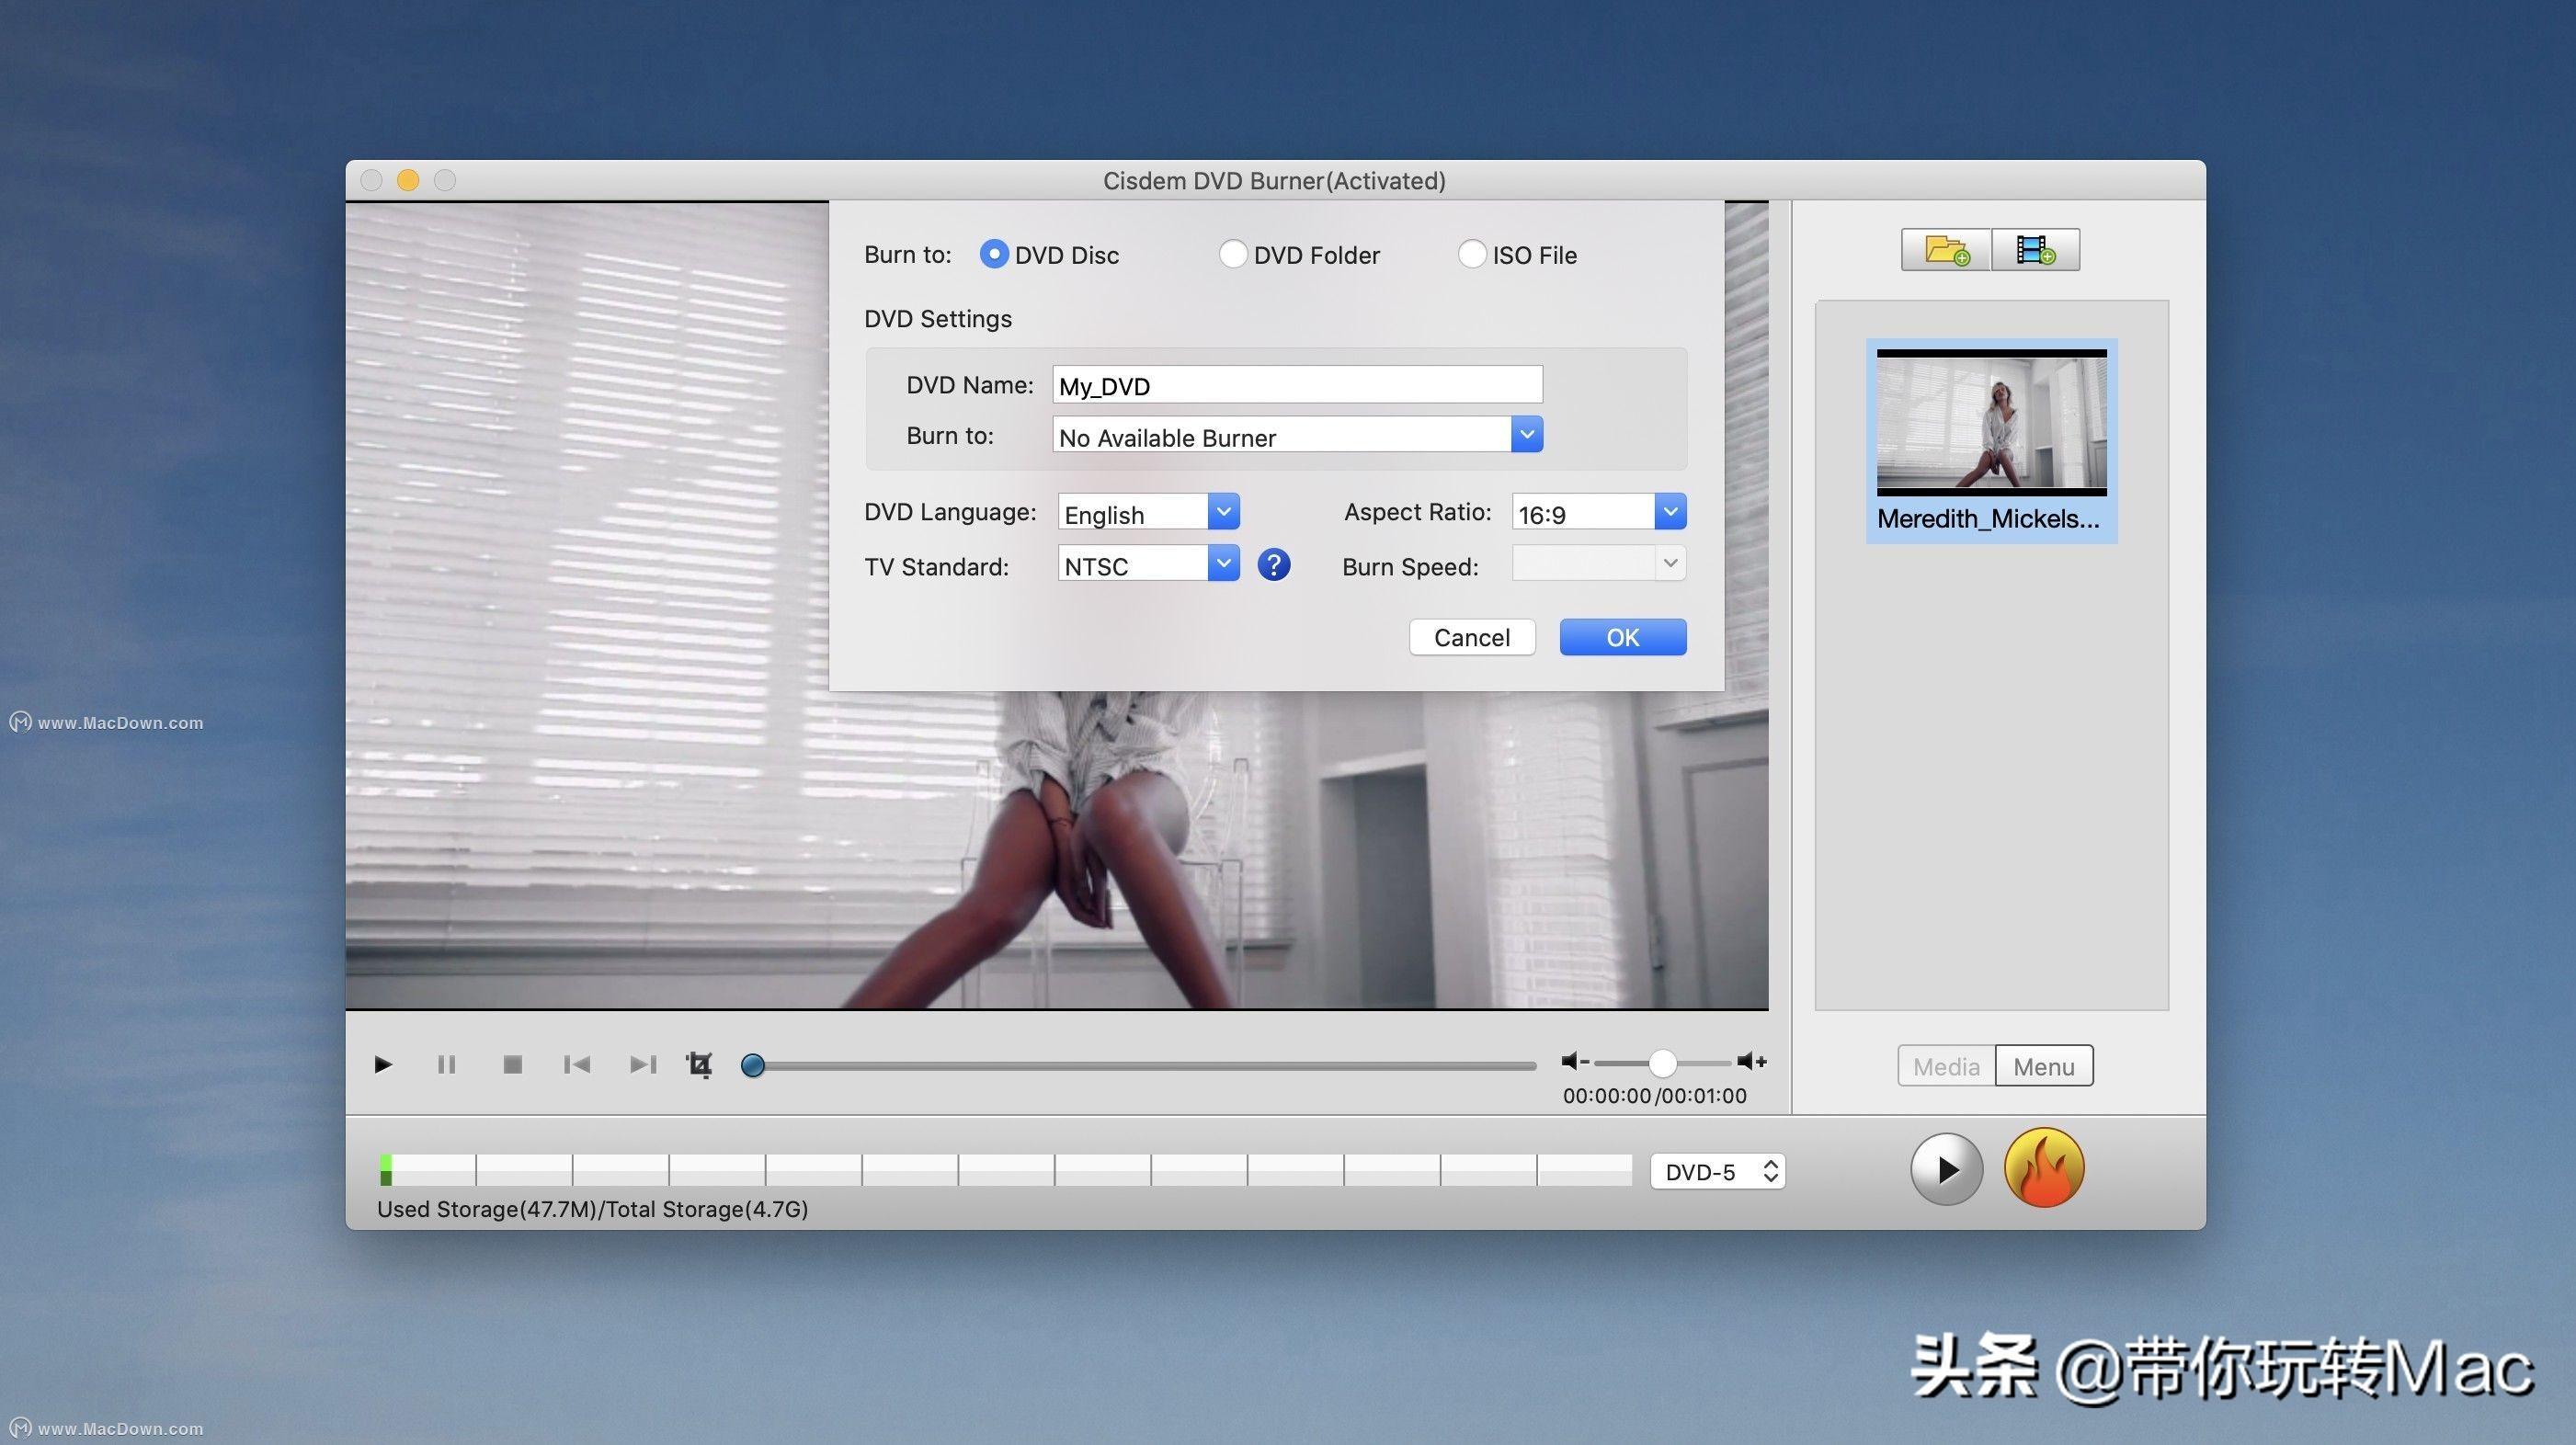Expand the TV Standard dropdown
This screenshot has height=1445, width=2576.
[x=1226, y=564]
